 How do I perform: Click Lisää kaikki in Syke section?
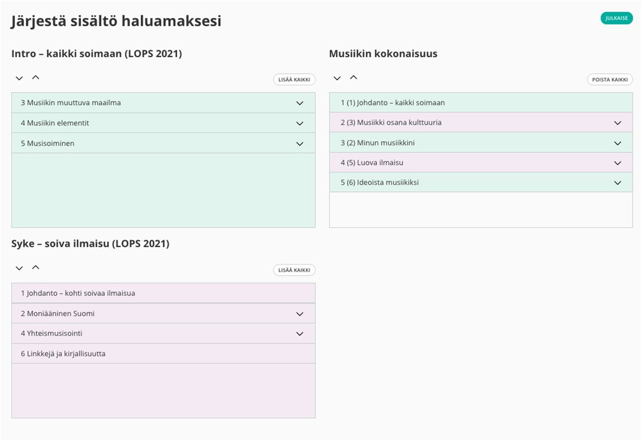click(x=294, y=270)
